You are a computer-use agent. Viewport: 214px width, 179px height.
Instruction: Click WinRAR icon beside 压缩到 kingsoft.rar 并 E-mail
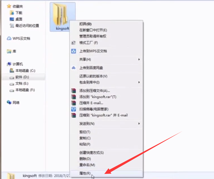74,115
